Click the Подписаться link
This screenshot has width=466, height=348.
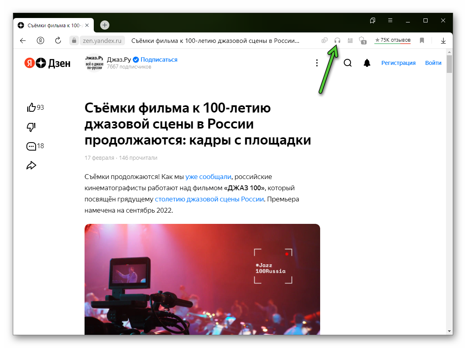click(x=159, y=60)
